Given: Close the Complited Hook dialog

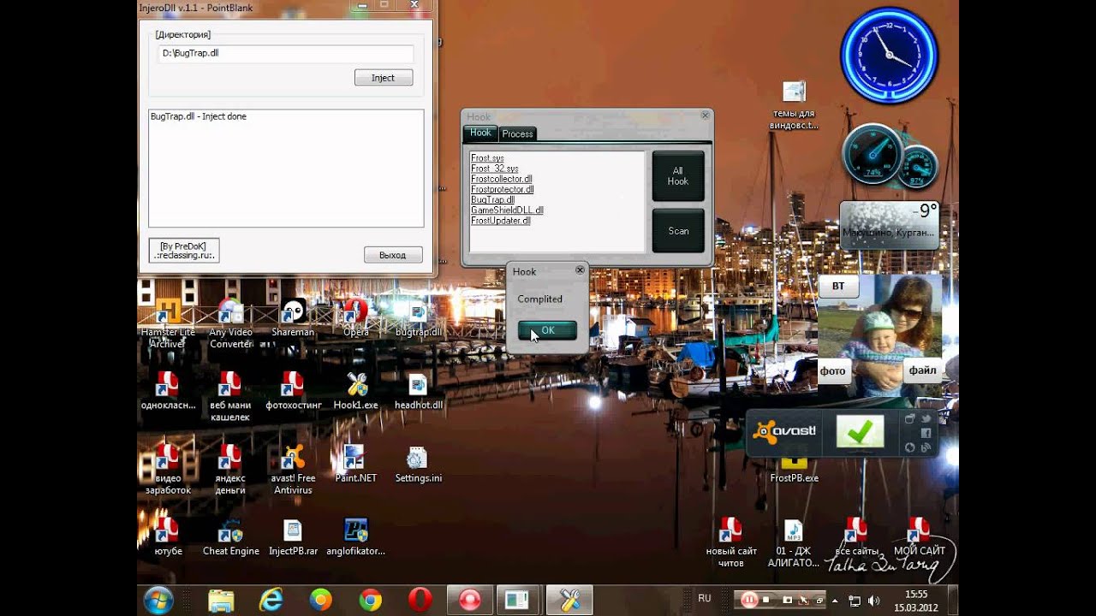Looking at the screenshot, I should (x=580, y=270).
